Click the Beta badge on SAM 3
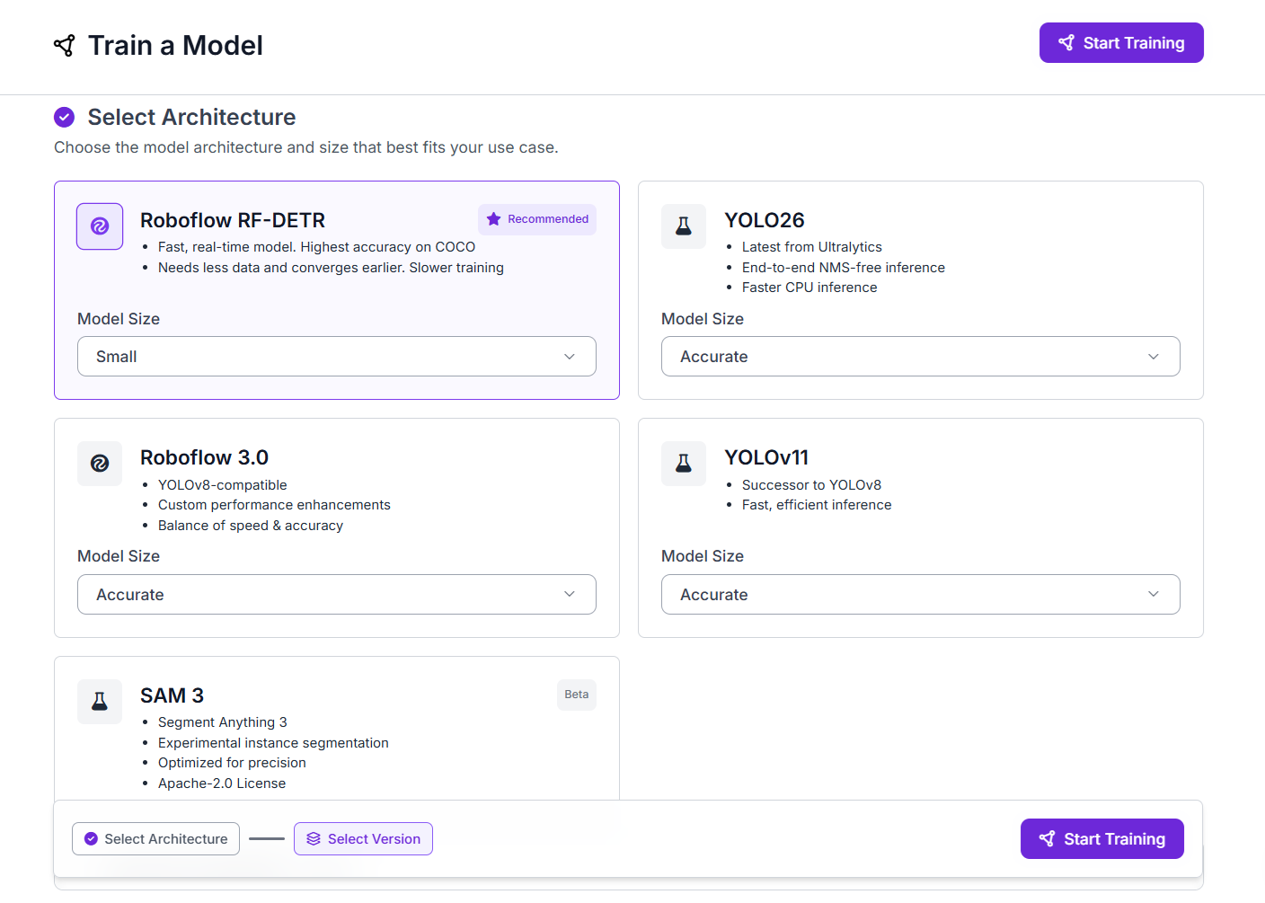Screen dimensions: 1265x903 (x=577, y=695)
